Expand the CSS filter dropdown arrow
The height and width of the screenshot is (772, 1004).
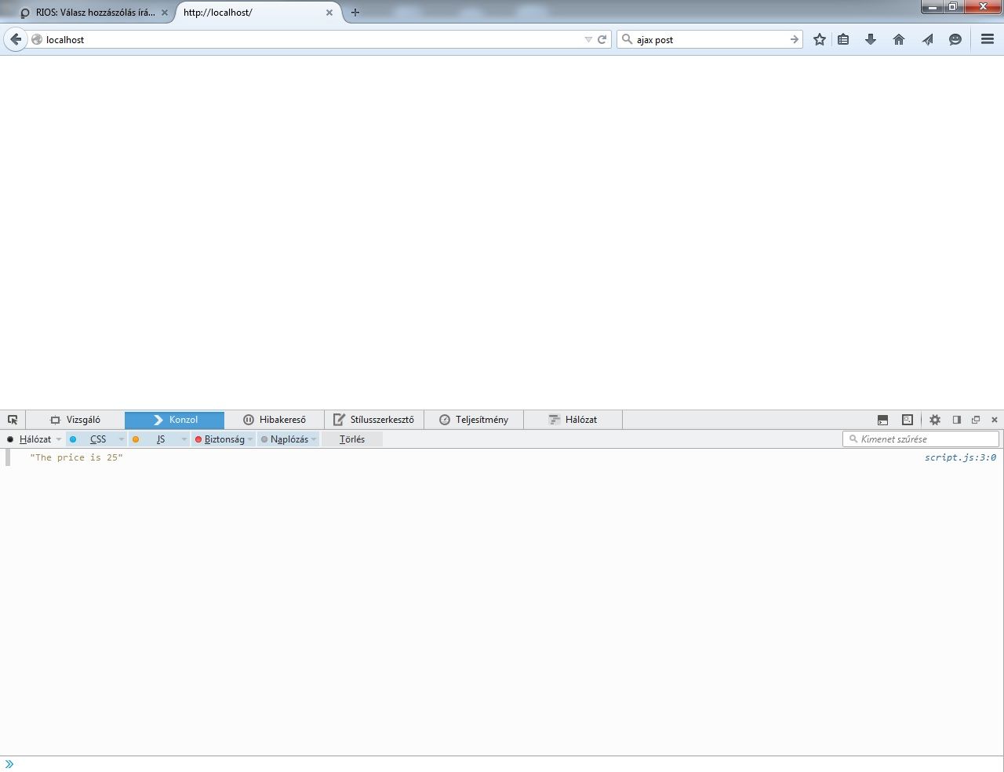122,439
